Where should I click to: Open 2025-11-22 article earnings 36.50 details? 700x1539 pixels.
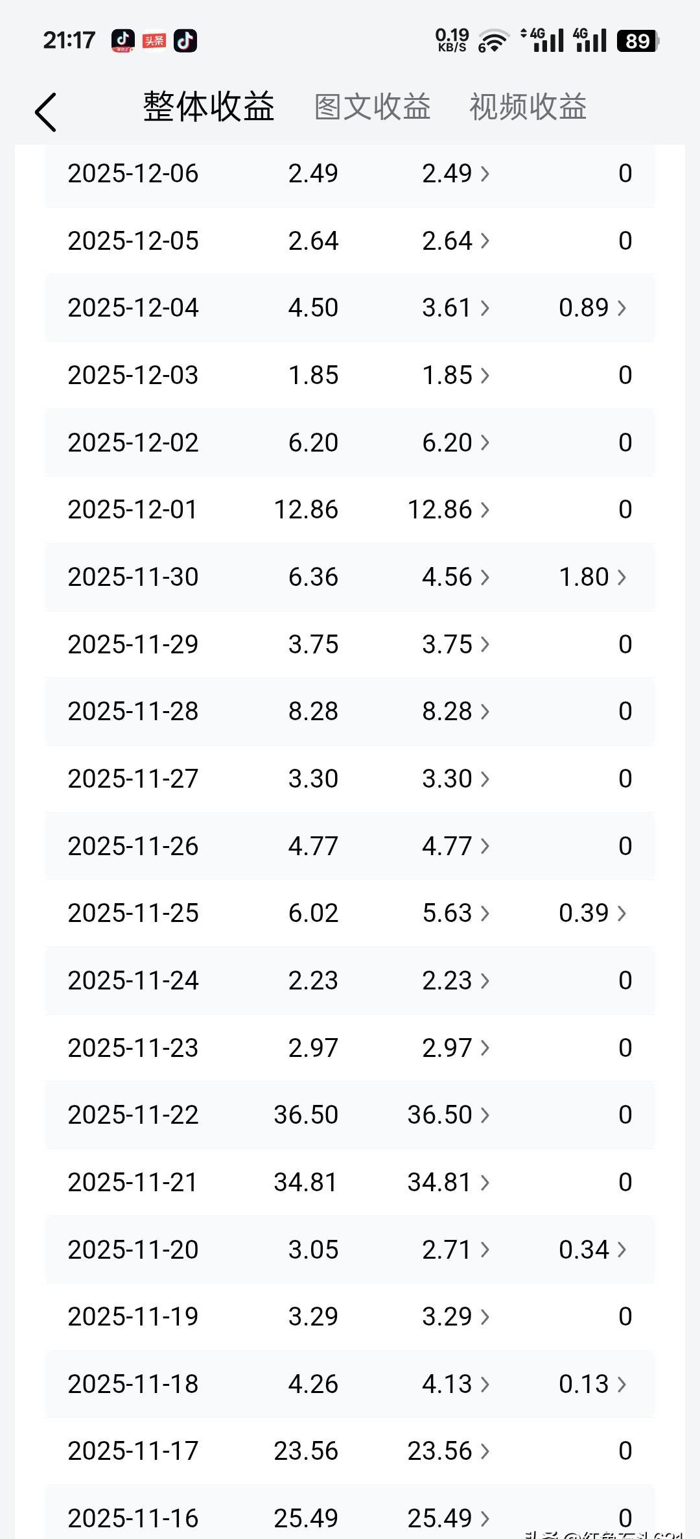pos(448,1115)
